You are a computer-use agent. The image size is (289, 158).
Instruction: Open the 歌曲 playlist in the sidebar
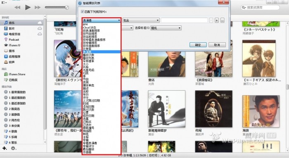coord(13,131)
